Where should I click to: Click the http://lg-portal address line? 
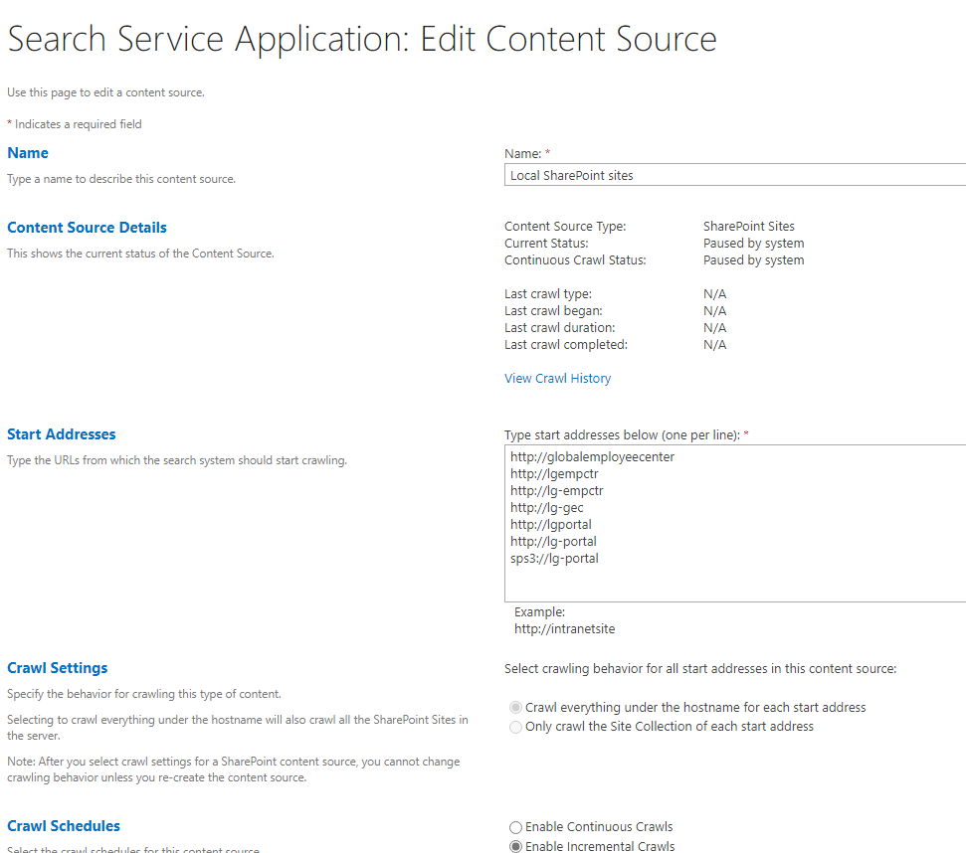coord(553,542)
